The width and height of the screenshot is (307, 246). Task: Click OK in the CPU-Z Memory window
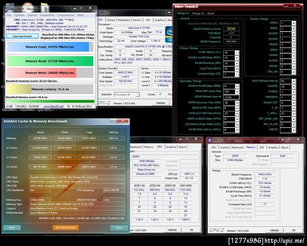(x=294, y=230)
